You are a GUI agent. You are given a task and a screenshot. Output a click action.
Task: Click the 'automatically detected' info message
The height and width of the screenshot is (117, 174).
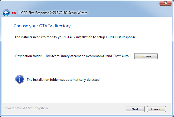pyautogui.click(x=63, y=80)
